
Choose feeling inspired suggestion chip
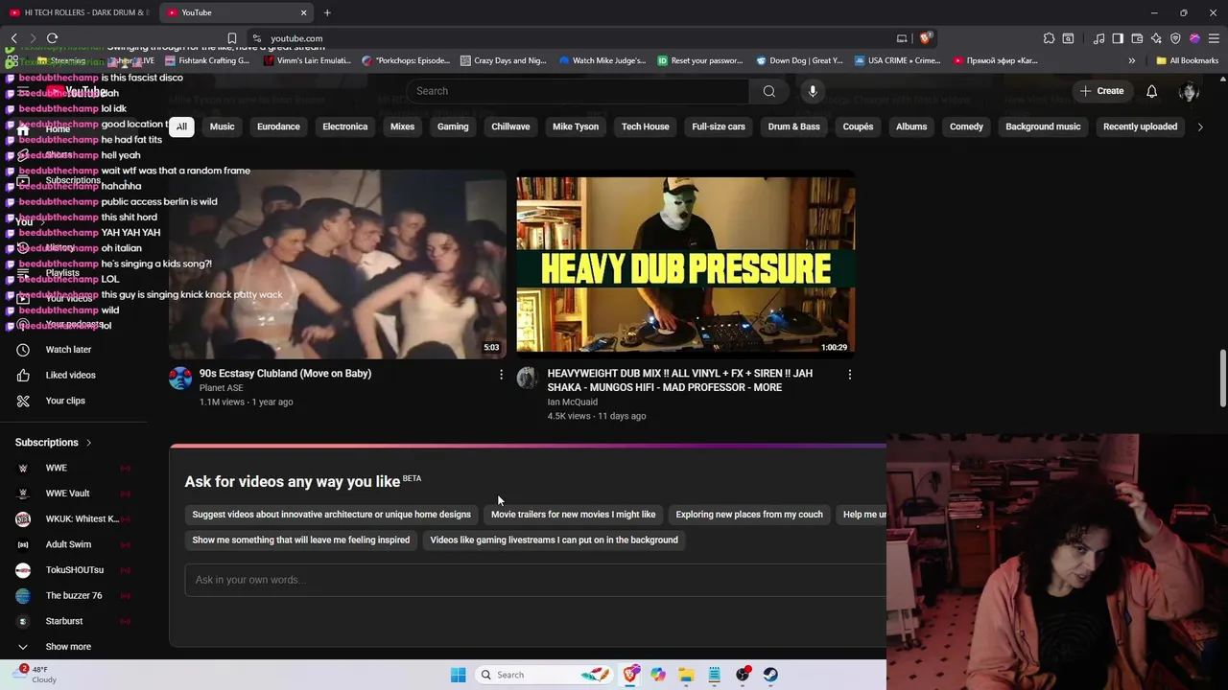pyautogui.click(x=300, y=540)
